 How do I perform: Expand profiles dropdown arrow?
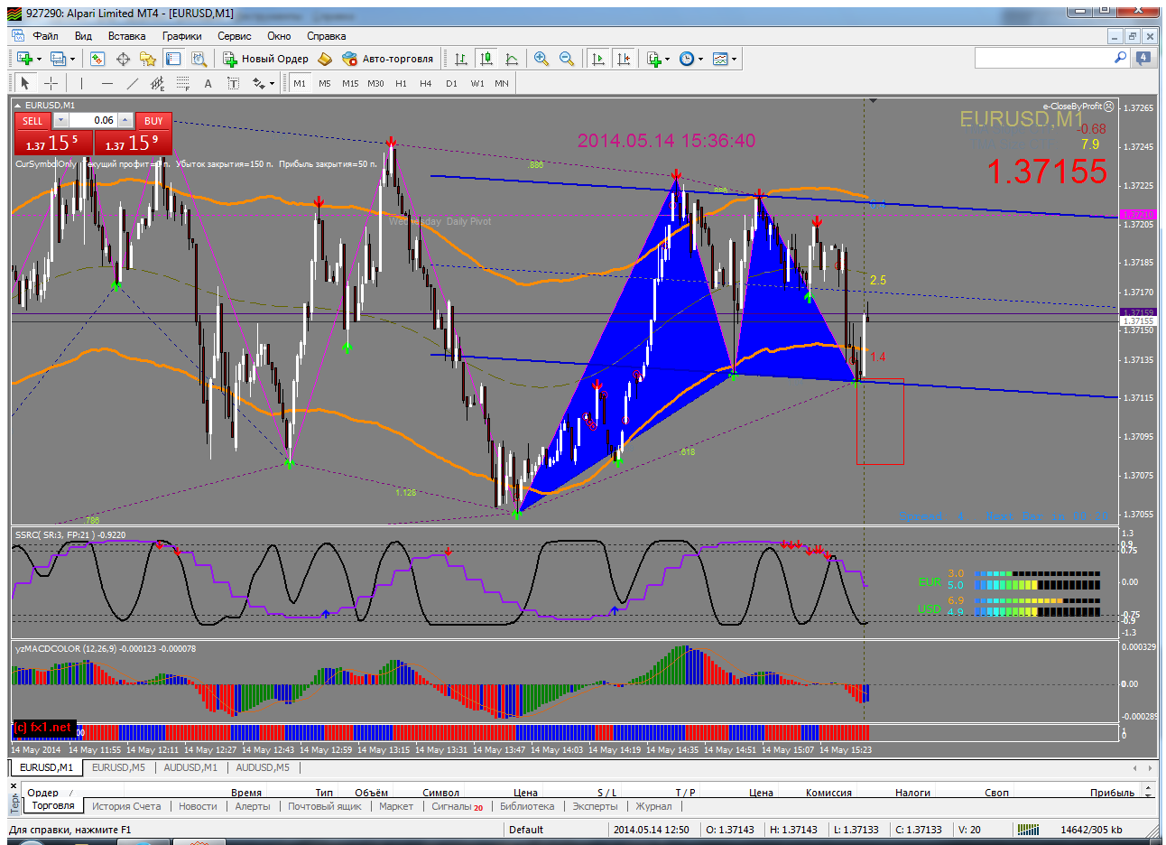click(x=72, y=59)
